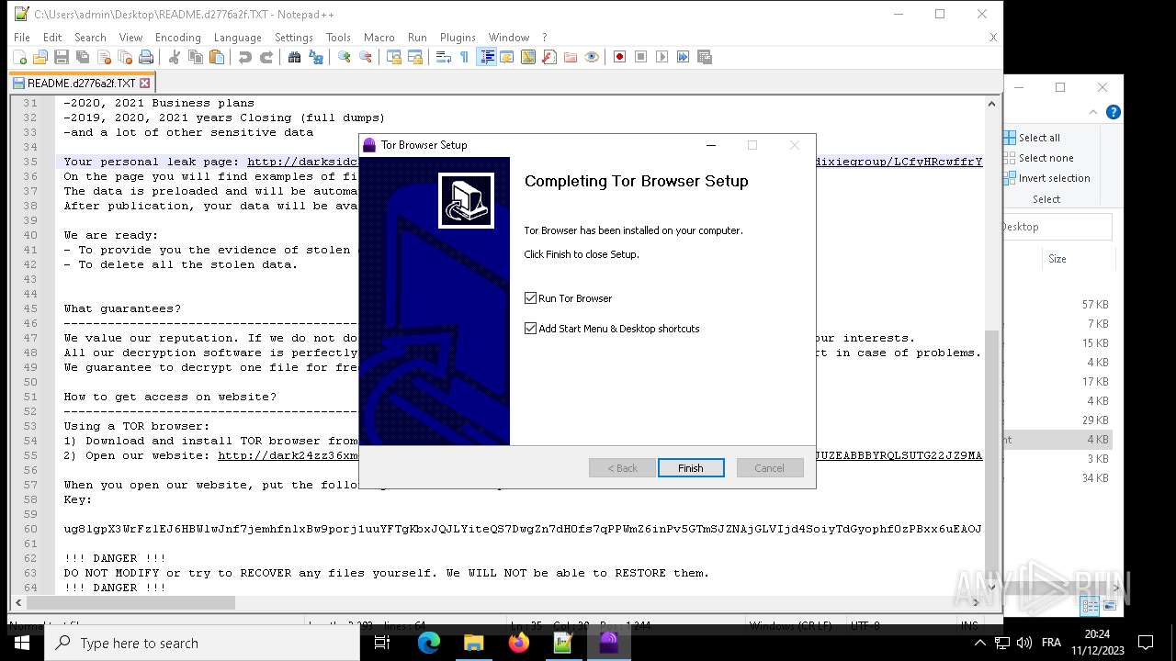This screenshot has height=661, width=1176.
Task: Click the Replace toolbar icon
Action: 316,57
